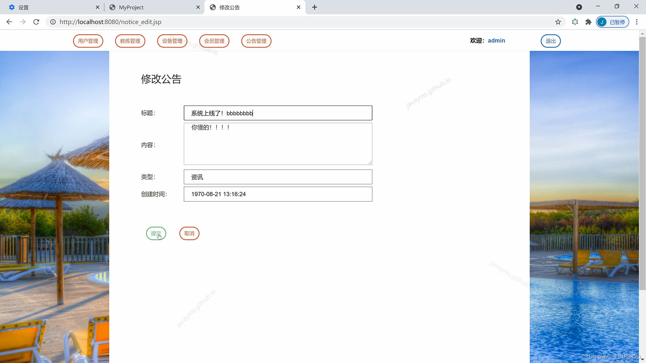Click the browser forward arrow
646x363 pixels.
tap(23, 22)
